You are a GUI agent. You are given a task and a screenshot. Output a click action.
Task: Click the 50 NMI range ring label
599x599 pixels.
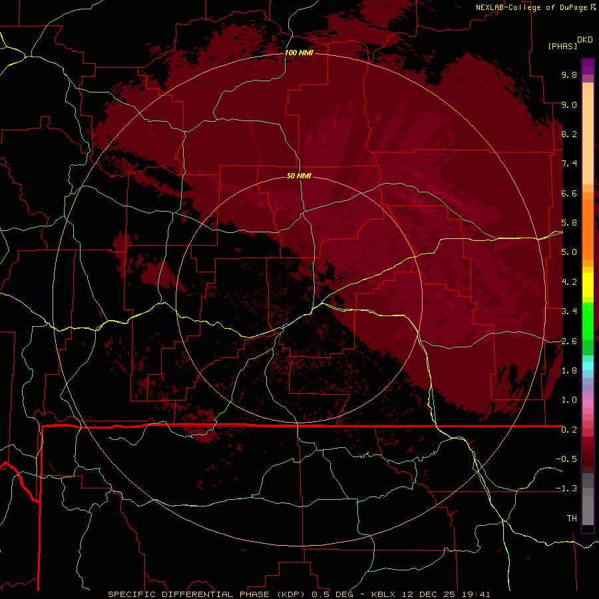tap(299, 176)
